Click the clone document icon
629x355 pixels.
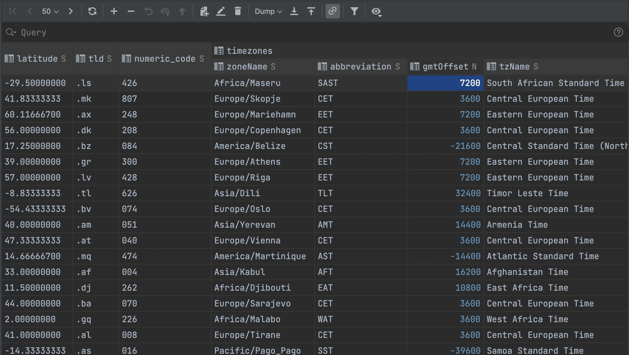(204, 11)
